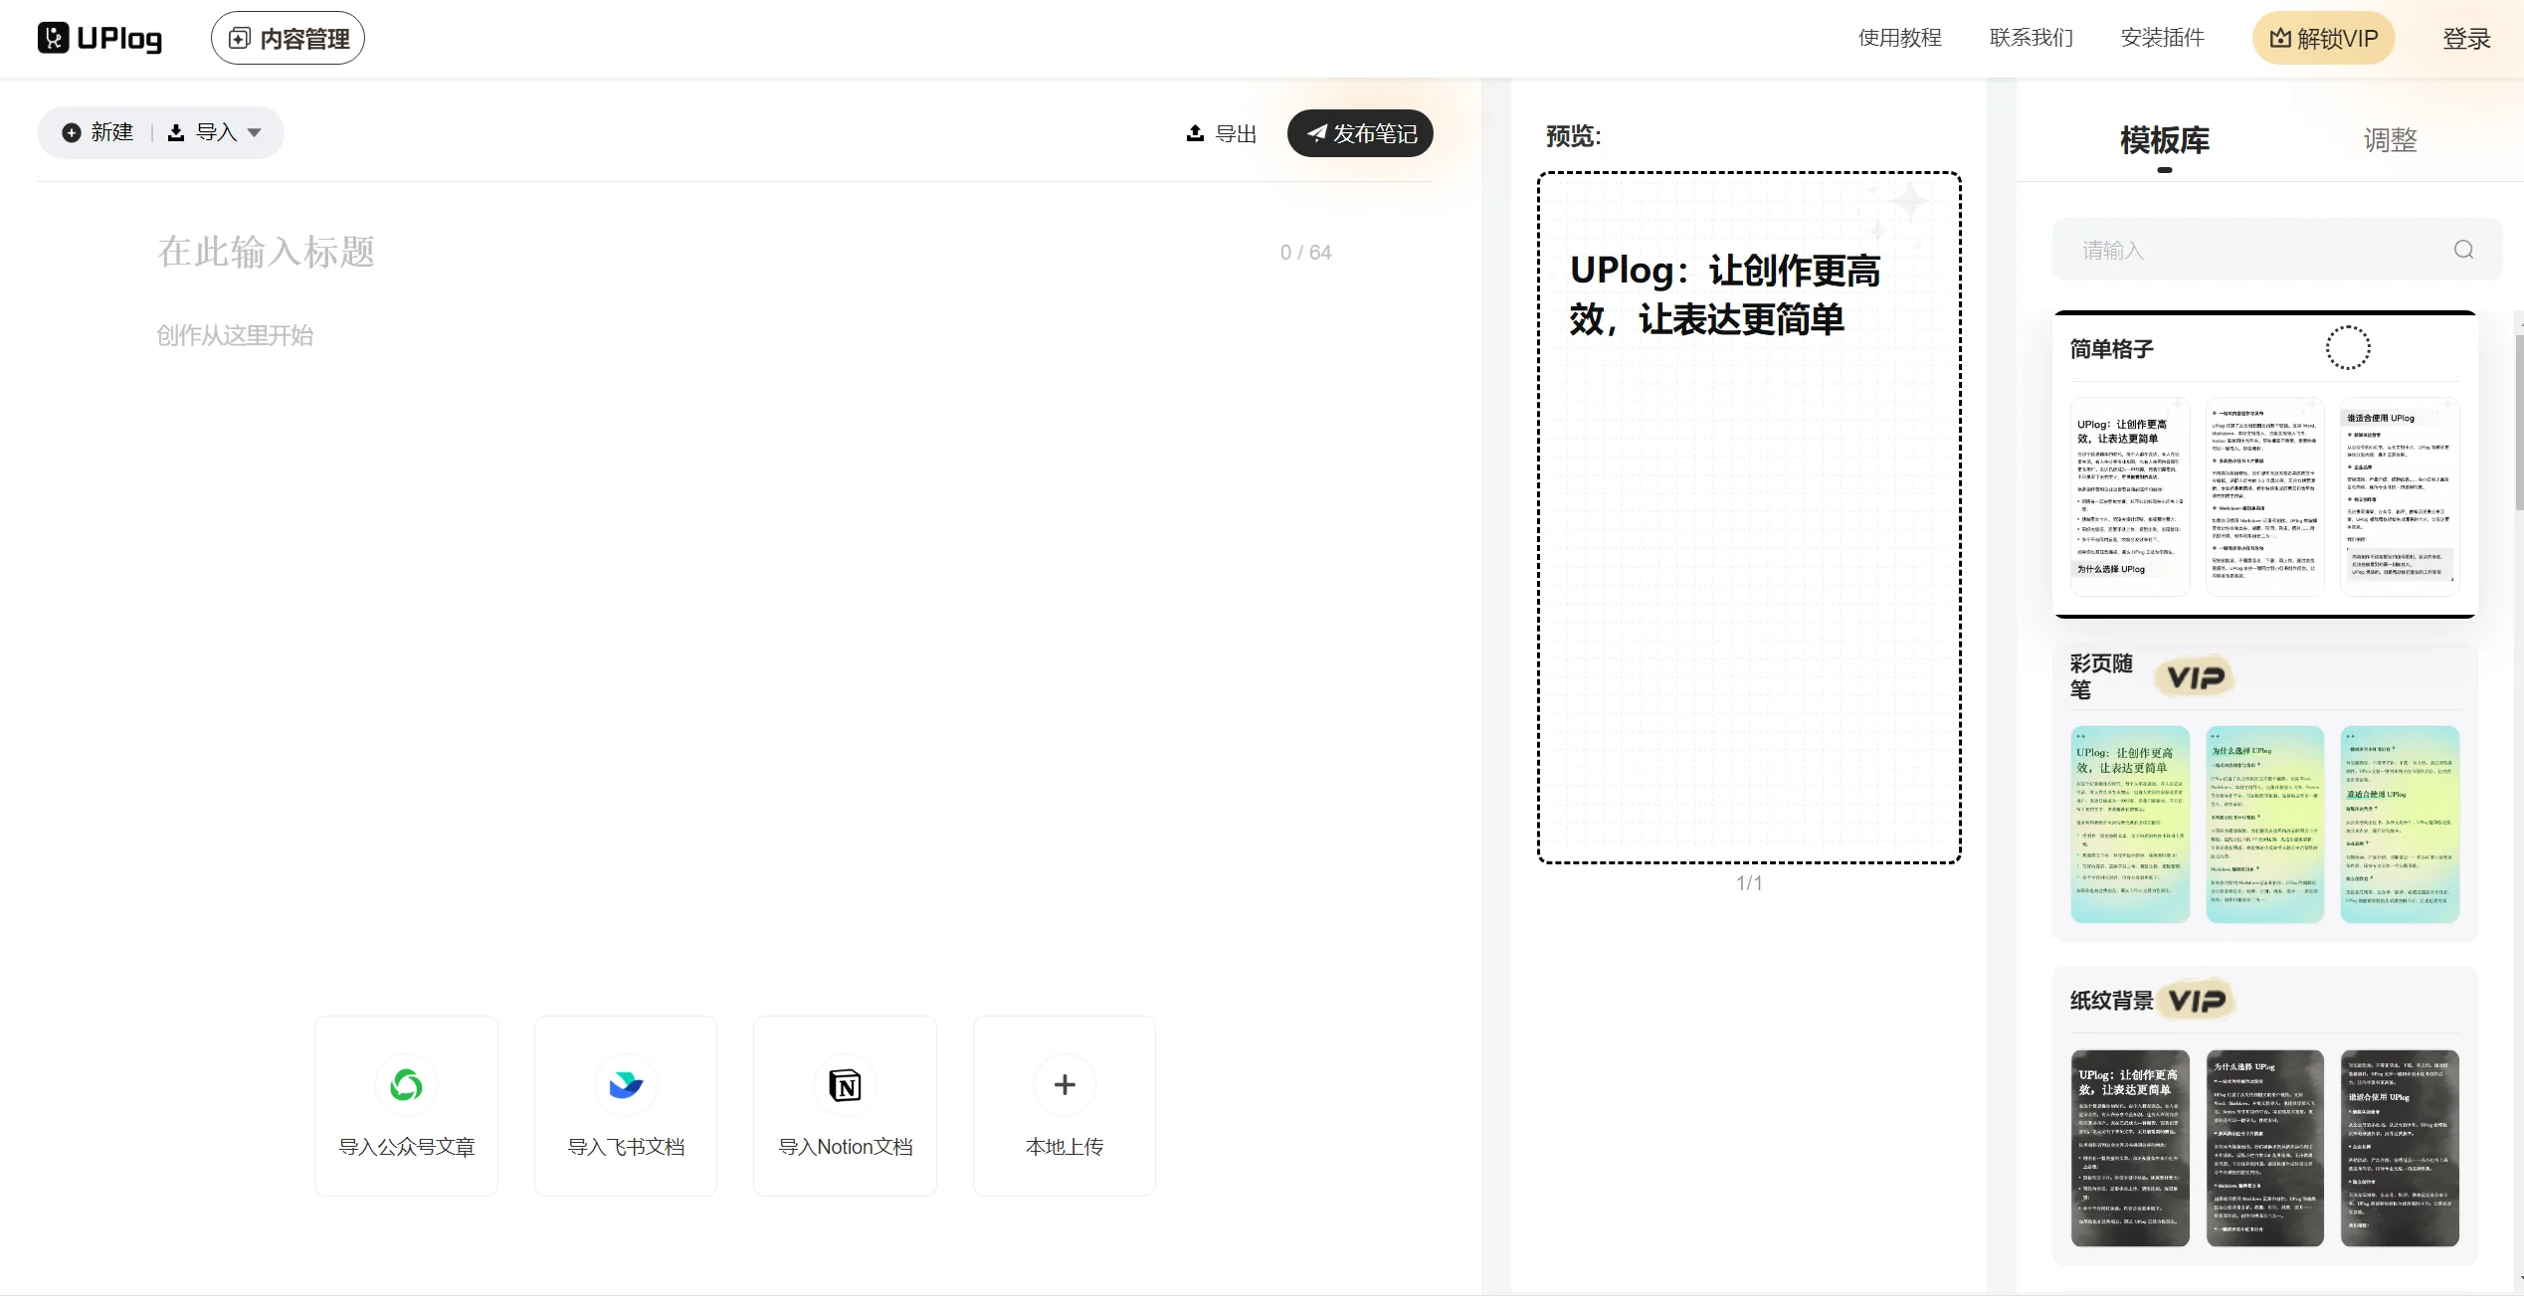Click the title field 在此输入标题
The width and height of the screenshot is (2524, 1304).
tap(266, 252)
